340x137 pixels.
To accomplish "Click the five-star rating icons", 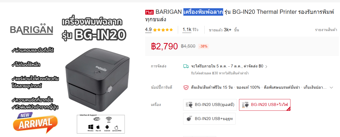I will (163, 30).
